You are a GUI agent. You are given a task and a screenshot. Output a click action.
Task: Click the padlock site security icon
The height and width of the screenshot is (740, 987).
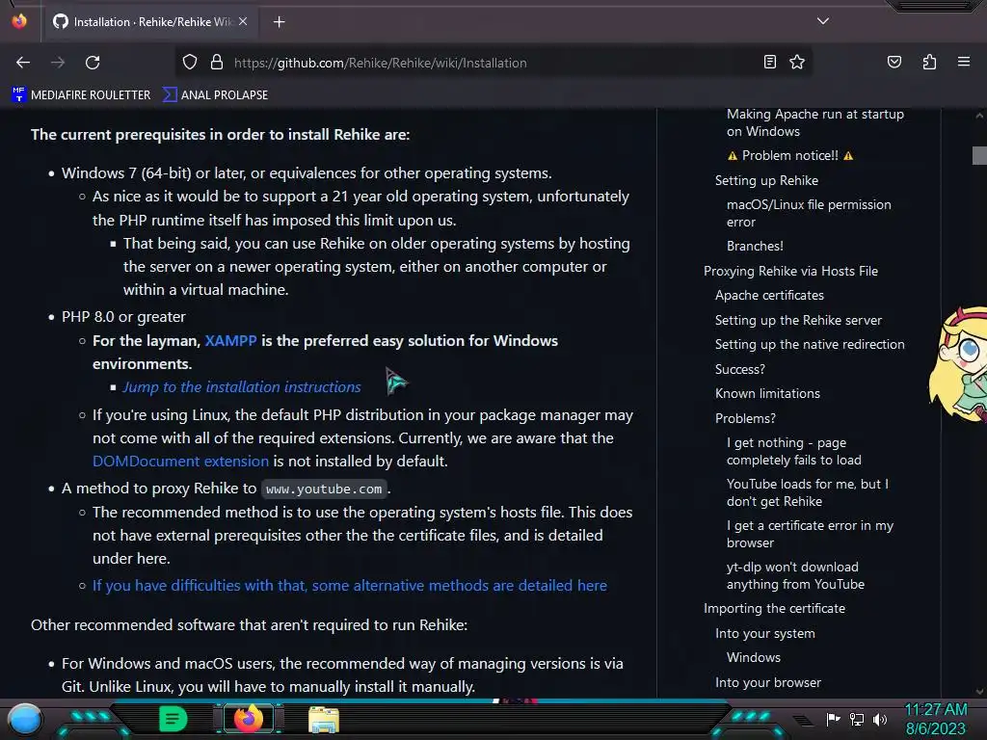click(217, 63)
